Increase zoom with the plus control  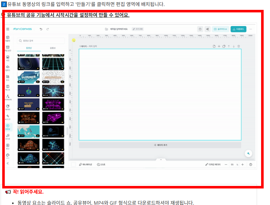[x=243, y=165]
